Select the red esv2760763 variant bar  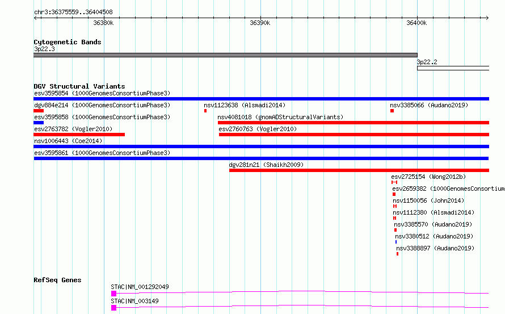tap(354, 135)
